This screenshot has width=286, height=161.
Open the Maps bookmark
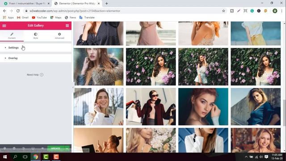coord(56,17)
